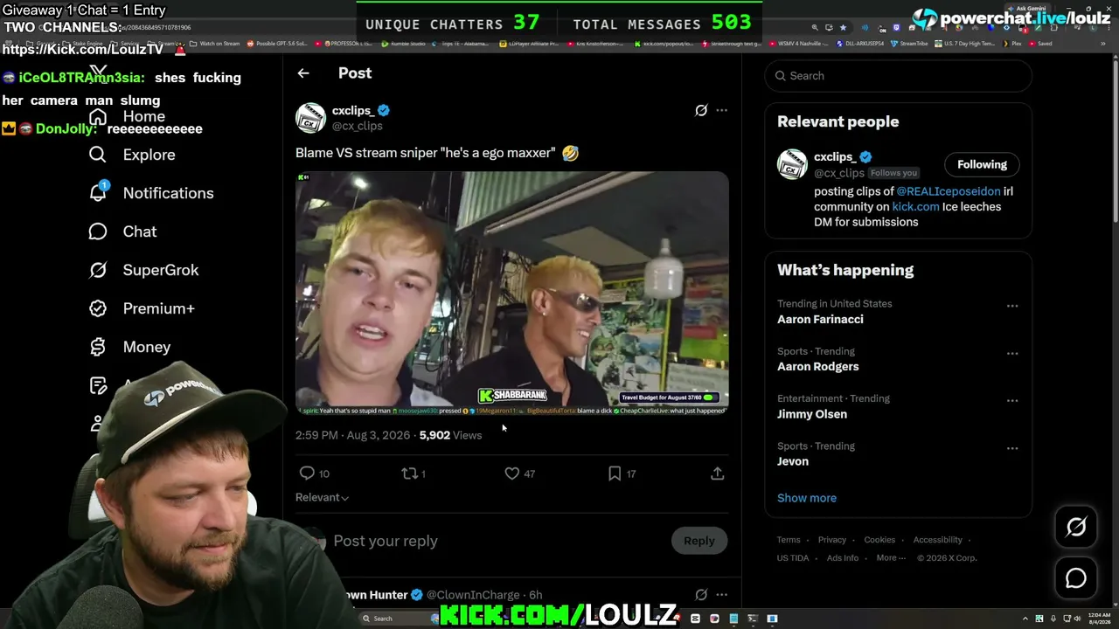Go back using the Post header arrow
Screen dimensions: 1119x629
(303, 73)
